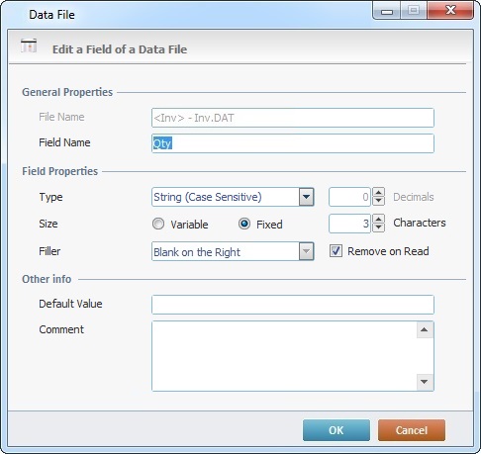The height and width of the screenshot is (454, 481).
Task: Increase the Decimals value with up arrow
Action: point(378,192)
